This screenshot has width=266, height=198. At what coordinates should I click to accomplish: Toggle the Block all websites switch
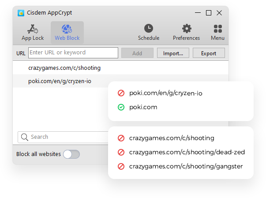pyautogui.click(x=71, y=154)
